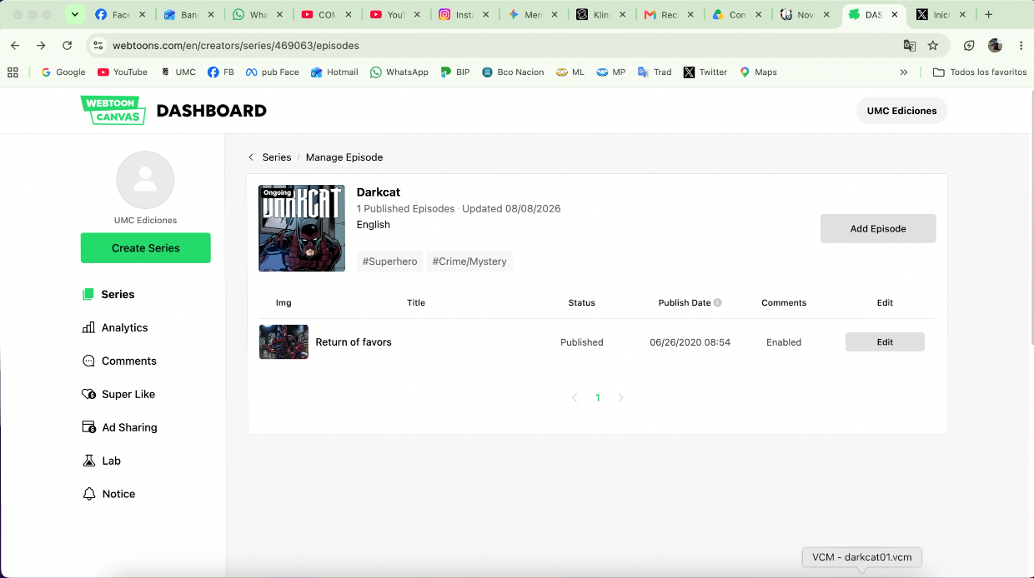
Task: Click the Notice bell icon
Action: (88, 494)
